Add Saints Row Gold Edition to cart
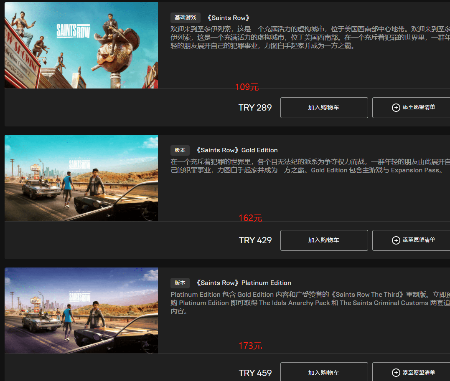 coord(324,240)
